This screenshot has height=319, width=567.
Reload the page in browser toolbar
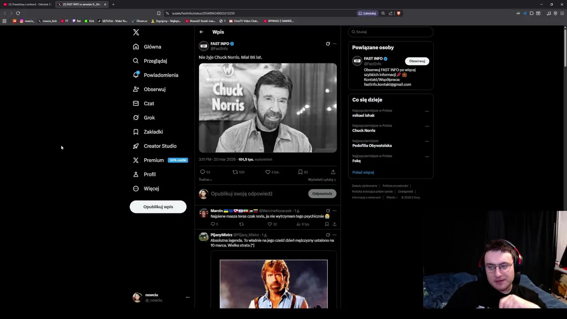click(18, 13)
